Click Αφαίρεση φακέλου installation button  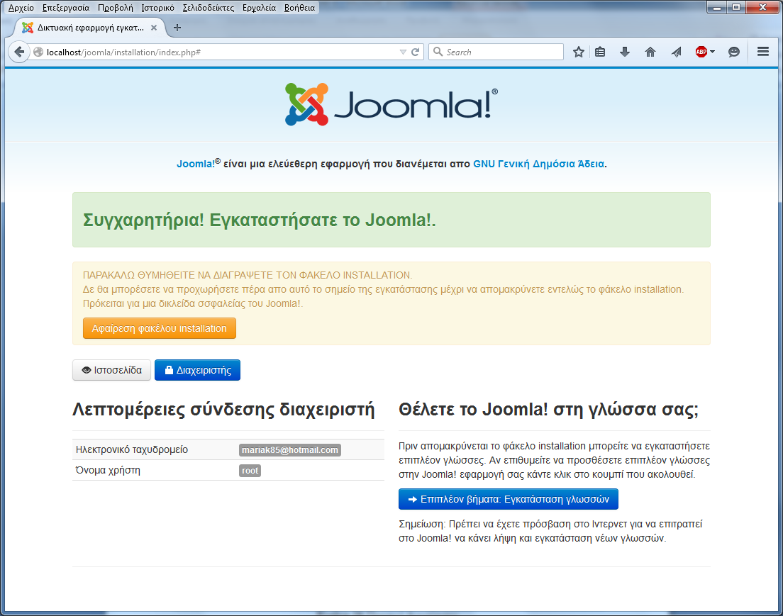pyautogui.click(x=160, y=328)
